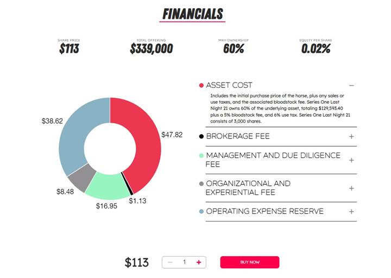
Task: Click the share quantity input field
Action: tap(185, 262)
